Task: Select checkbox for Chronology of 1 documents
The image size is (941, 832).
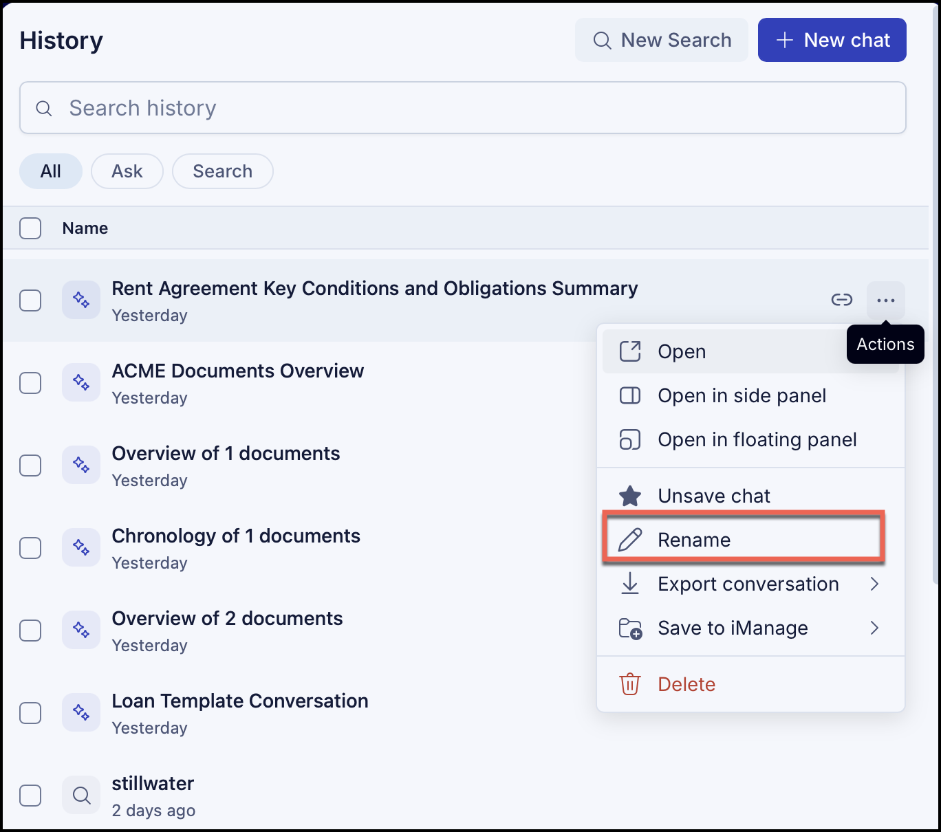Action: tap(30, 548)
